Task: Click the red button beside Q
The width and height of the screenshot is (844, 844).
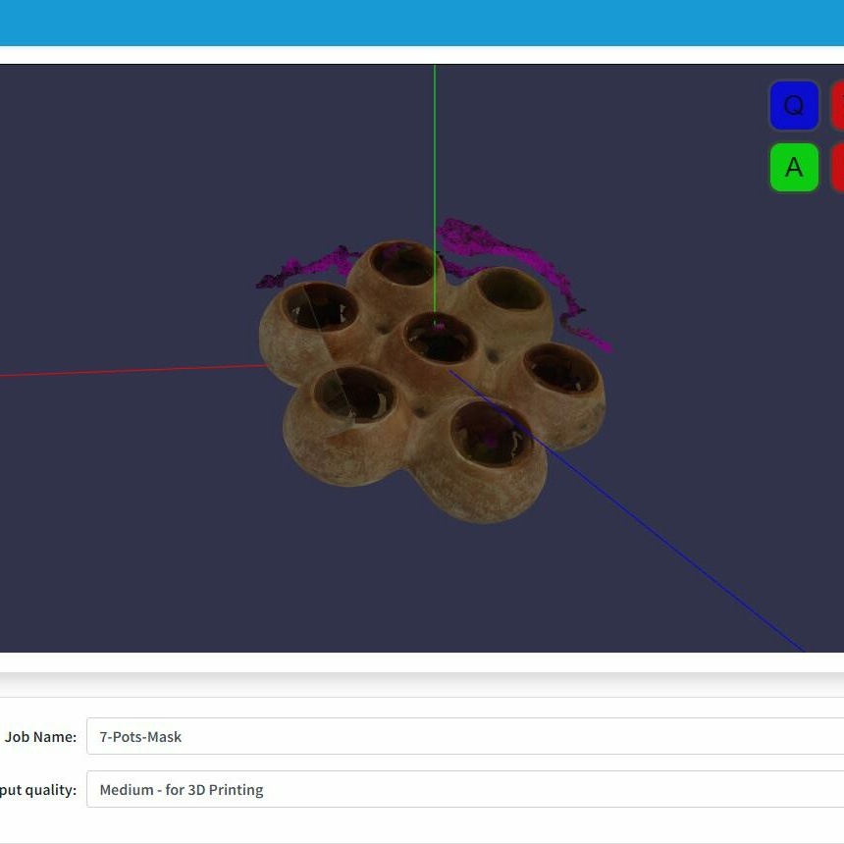Action: tap(838, 106)
